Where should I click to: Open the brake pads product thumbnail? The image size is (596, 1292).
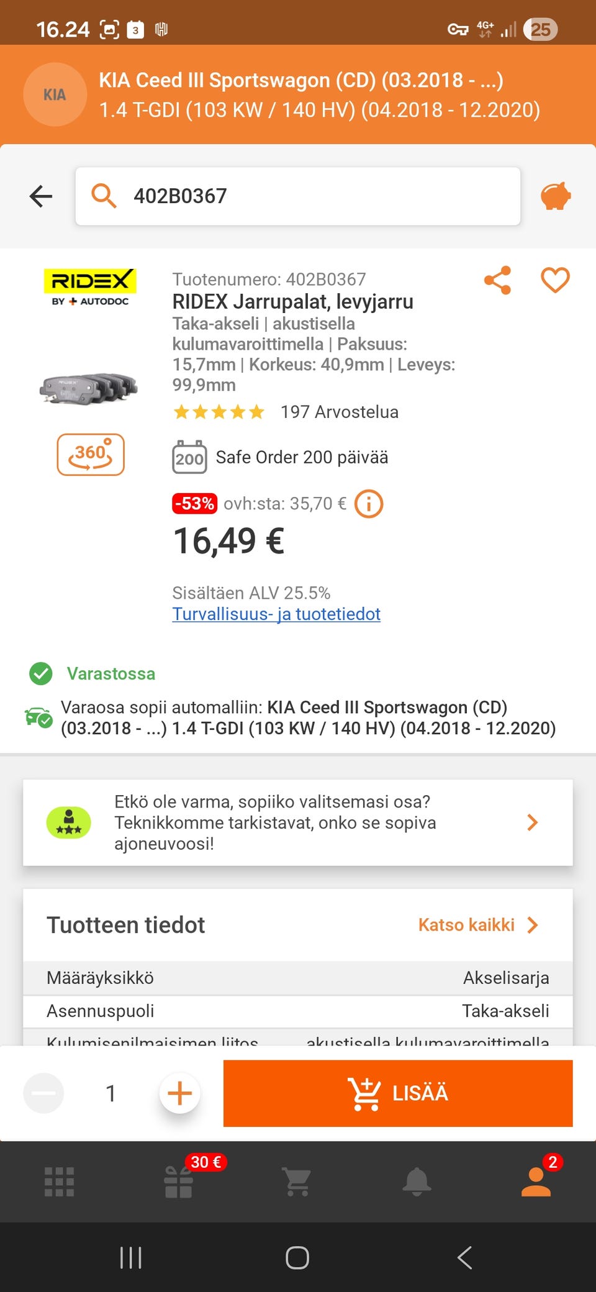tap(89, 388)
